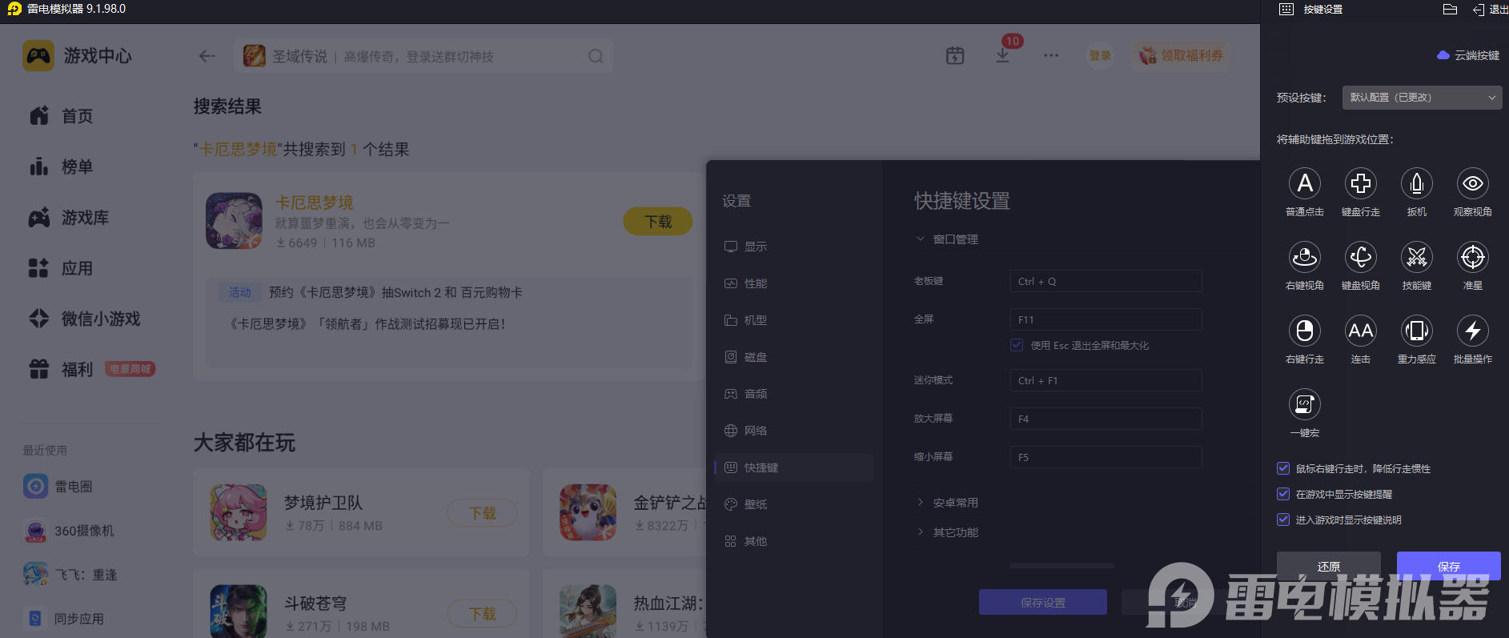1509x638 pixels.
Task: Launch 360摄像机 from recent list
Action: [x=68, y=531]
